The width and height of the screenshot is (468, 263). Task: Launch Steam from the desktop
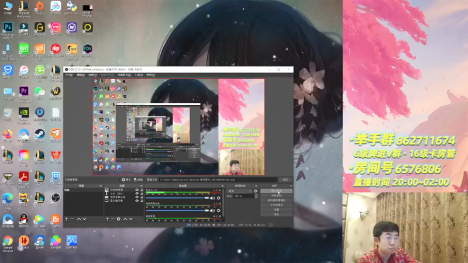(x=39, y=134)
